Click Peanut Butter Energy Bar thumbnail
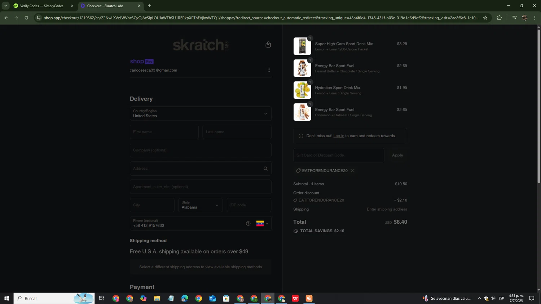Viewport: 541px width, 304px height. click(302, 68)
